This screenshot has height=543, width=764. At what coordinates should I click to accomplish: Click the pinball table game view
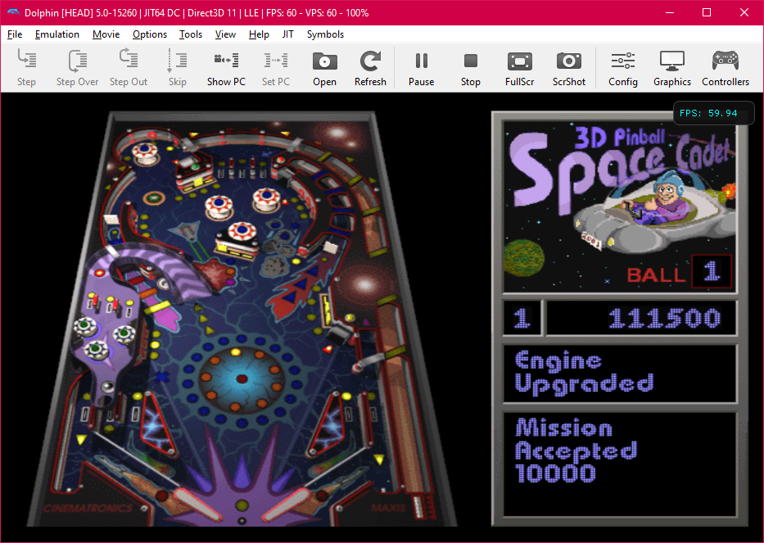[x=242, y=319]
